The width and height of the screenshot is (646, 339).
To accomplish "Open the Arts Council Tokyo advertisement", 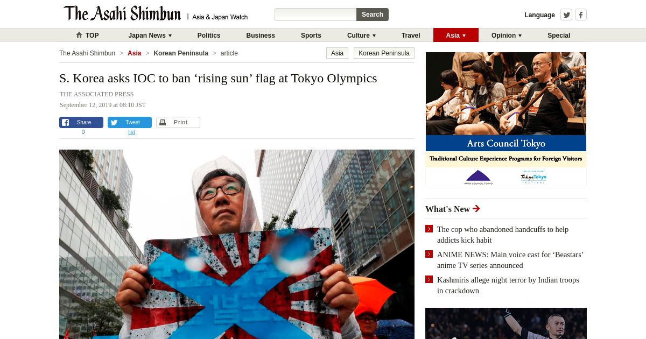I will (506, 119).
